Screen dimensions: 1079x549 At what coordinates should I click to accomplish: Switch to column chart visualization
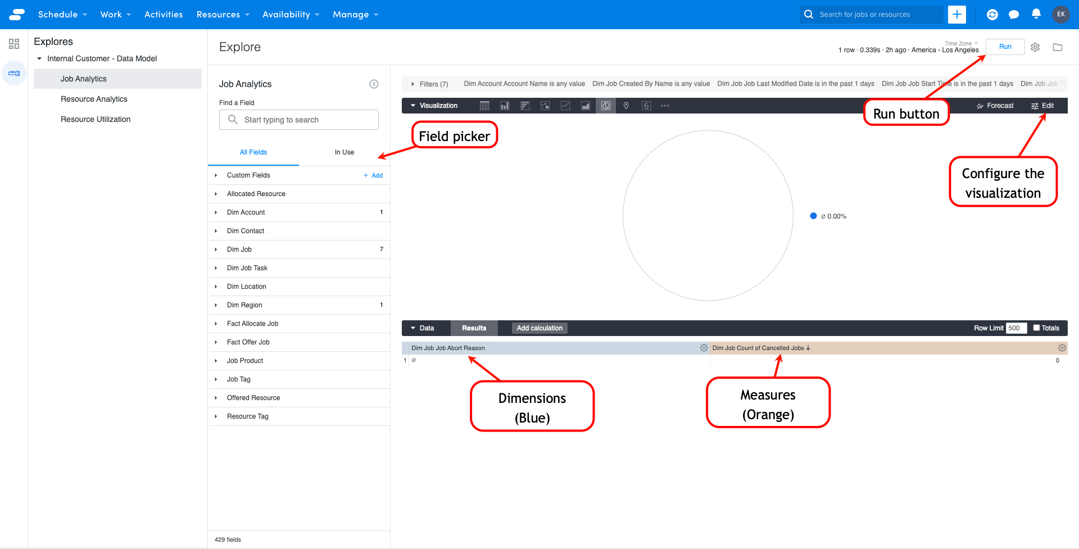tap(505, 106)
